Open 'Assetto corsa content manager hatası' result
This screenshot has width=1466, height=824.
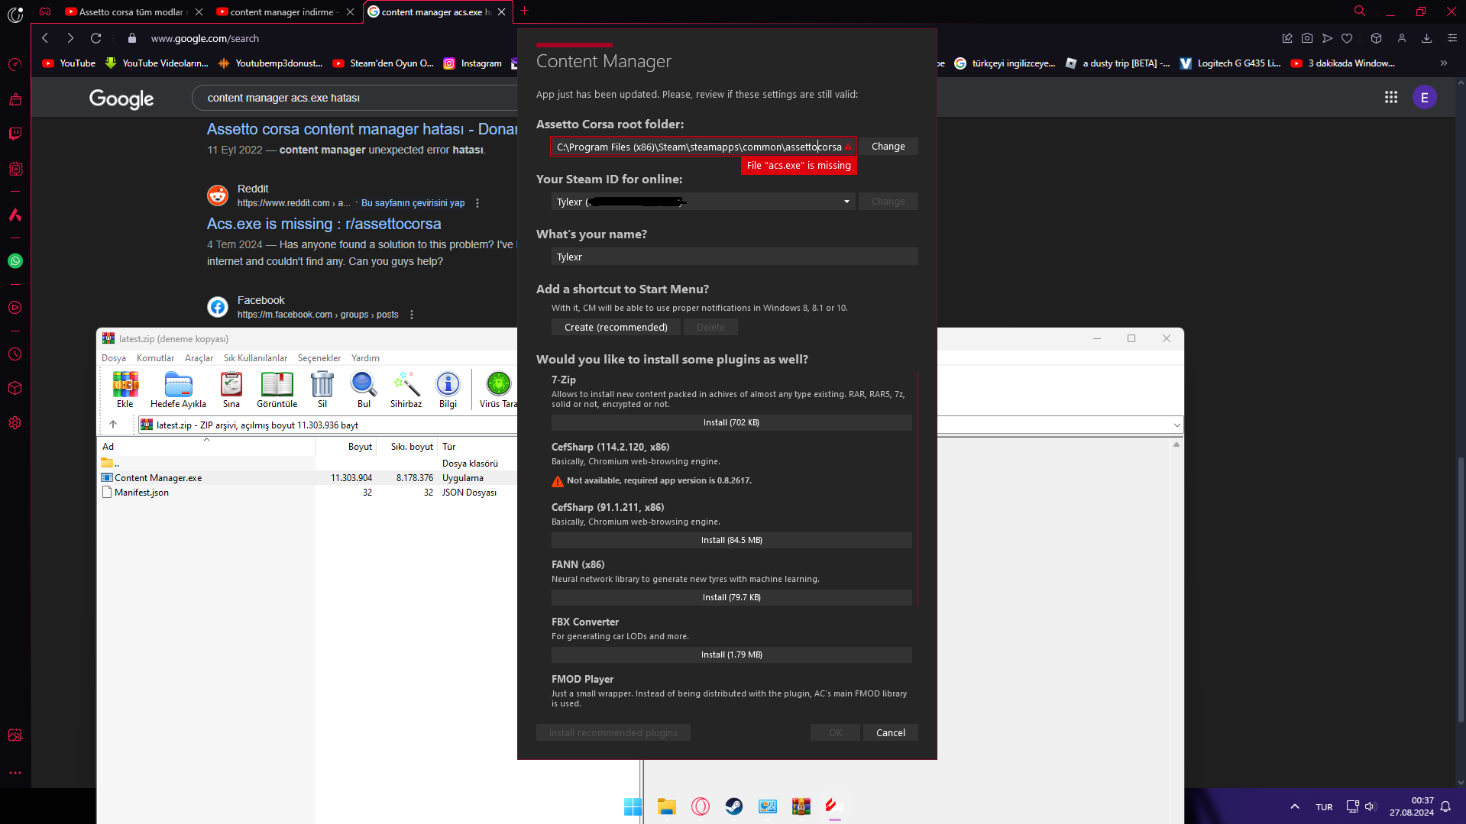[x=362, y=129]
